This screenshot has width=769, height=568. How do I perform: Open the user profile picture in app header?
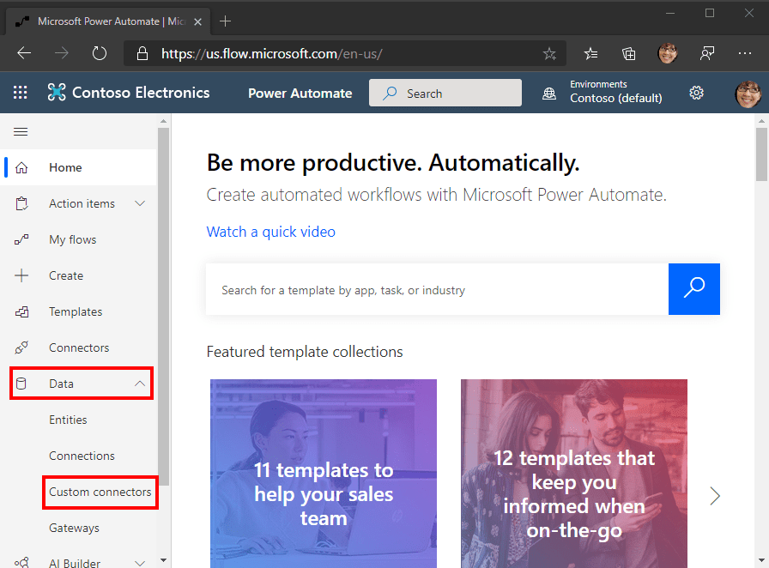point(748,93)
